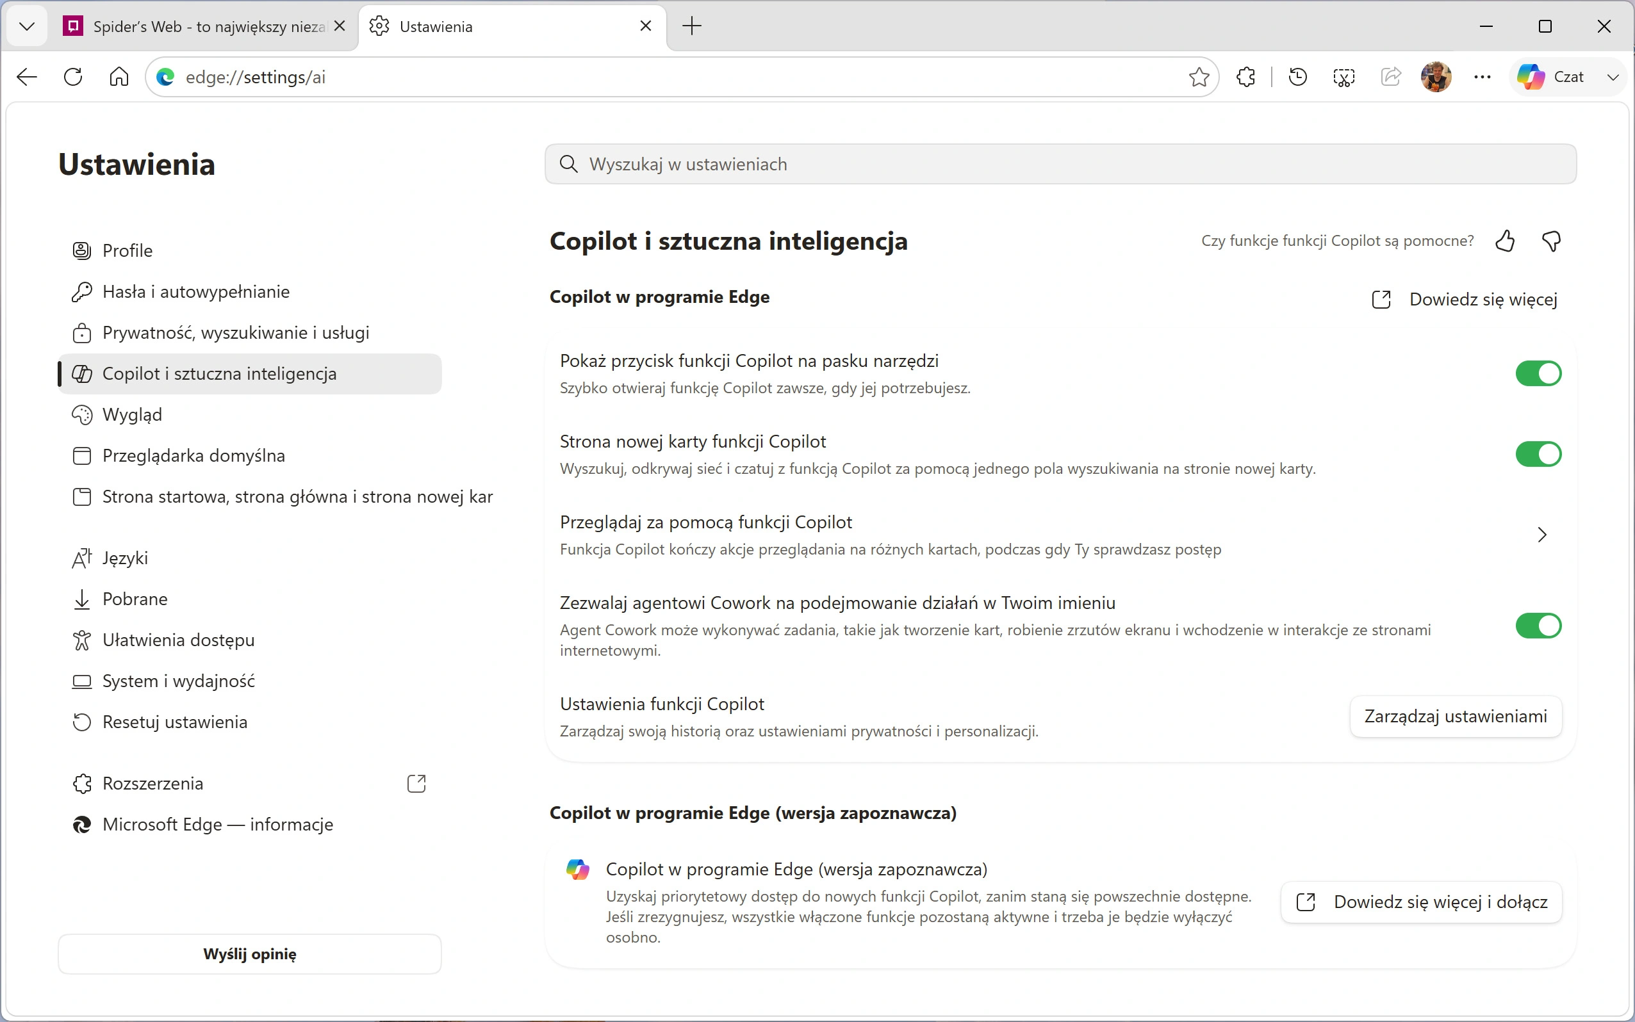Click the Share arrow icon in toolbar
1635x1022 pixels.
pyautogui.click(x=1390, y=77)
